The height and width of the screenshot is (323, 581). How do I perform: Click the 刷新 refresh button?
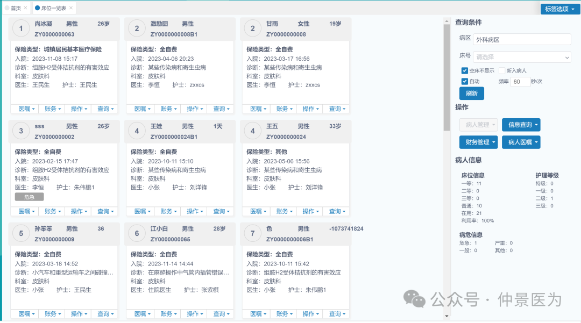[471, 93]
